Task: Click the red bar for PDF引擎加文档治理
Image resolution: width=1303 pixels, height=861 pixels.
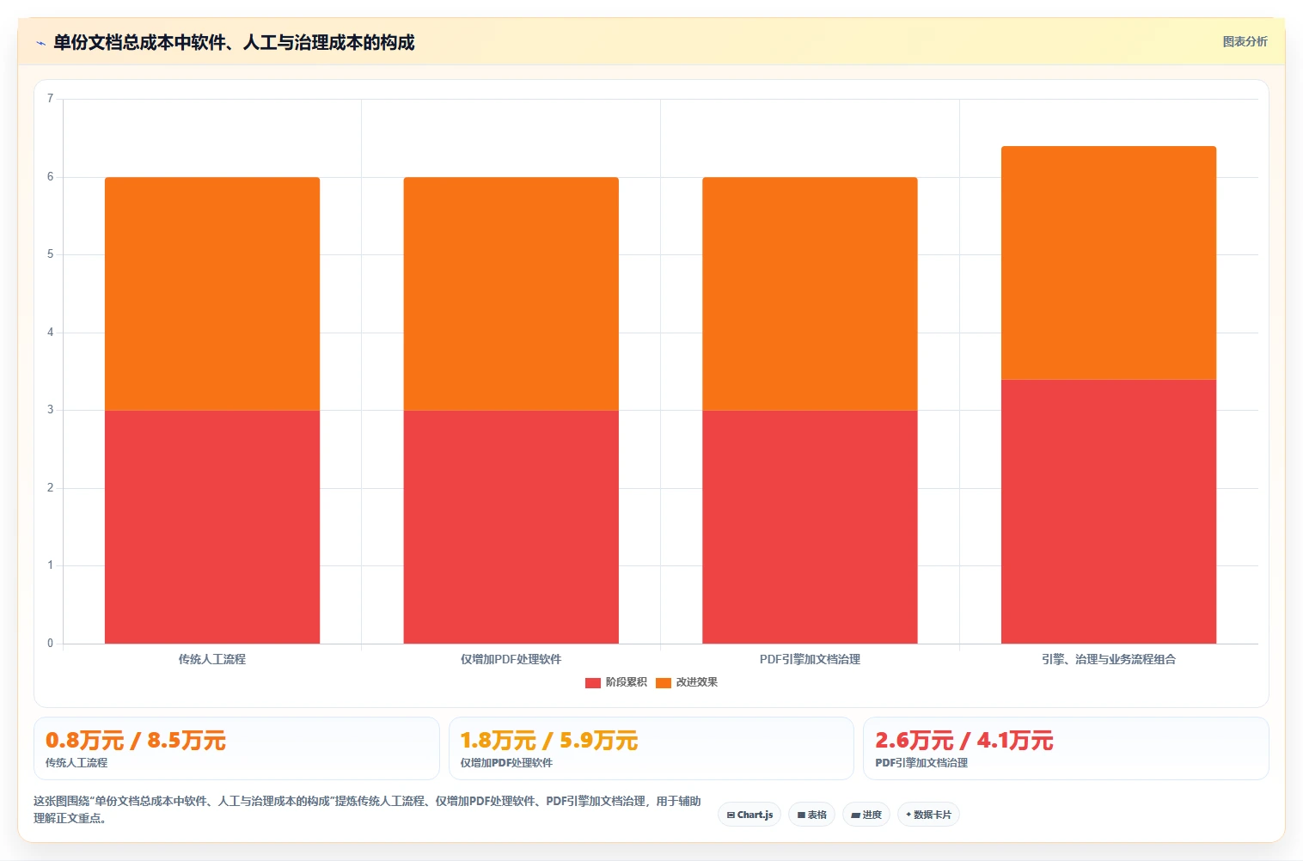Action: 810,527
